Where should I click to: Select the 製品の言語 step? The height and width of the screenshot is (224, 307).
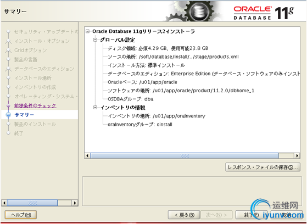point(26,59)
